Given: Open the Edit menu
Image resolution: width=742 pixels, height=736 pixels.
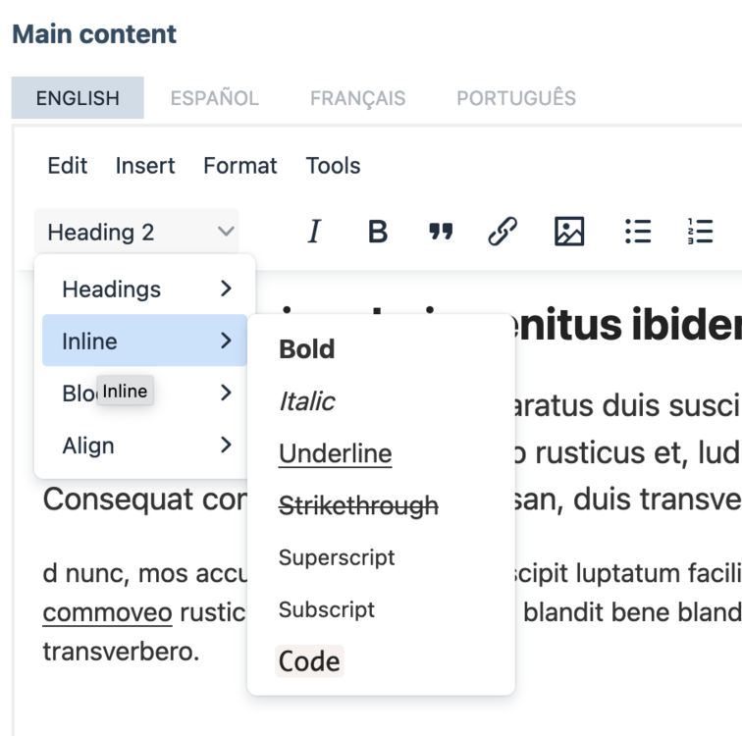Looking at the screenshot, I should [68, 166].
